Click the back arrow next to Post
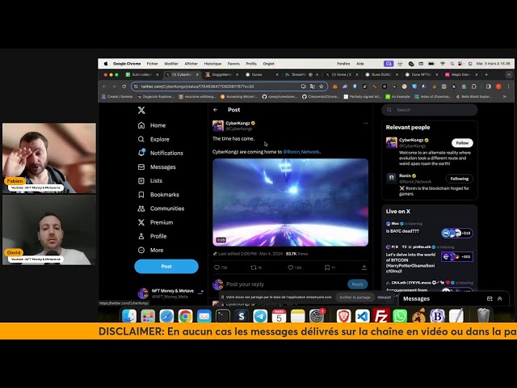 (216, 110)
